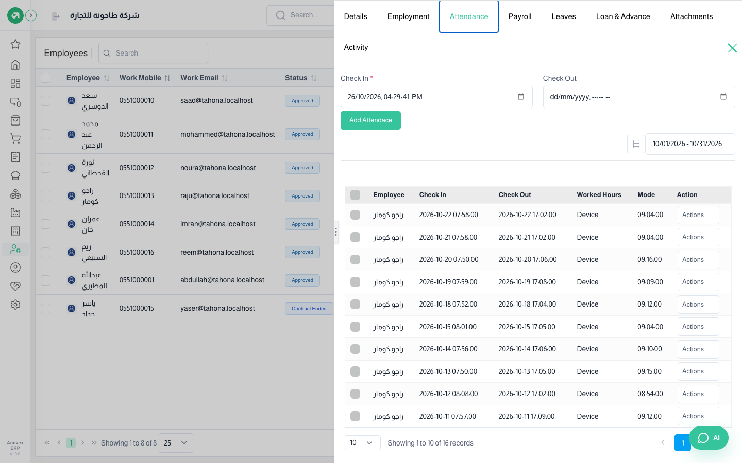The image size is (742, 463).
Task: Click the favorites star icon in sidebar
Action: tap(15, 44)
